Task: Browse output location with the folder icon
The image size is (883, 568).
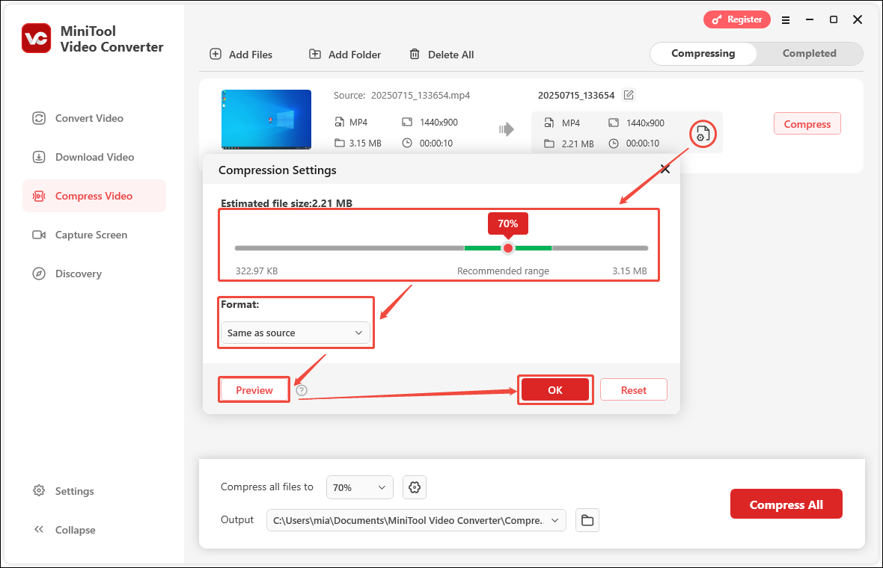Action: pos(587,520)
